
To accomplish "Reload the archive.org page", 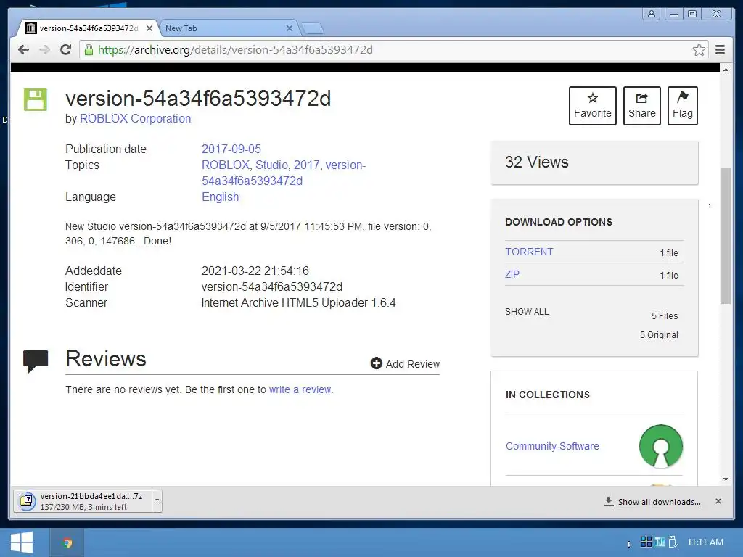I will [65, 50].
